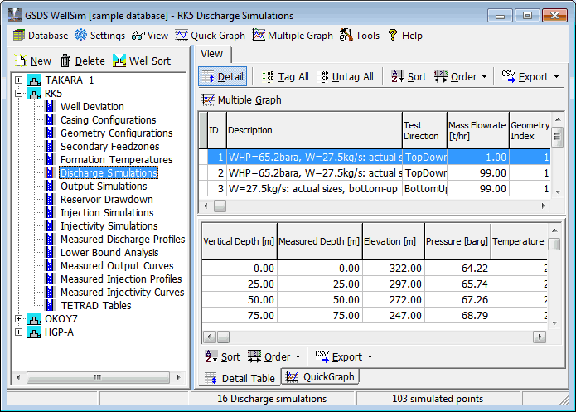Click Untag All simulations

347,76
